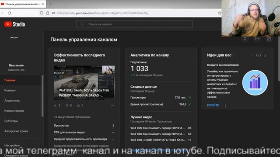
Task: Click the Просмотры 17,8 тыс. row
Action: (x=161, y=98)
